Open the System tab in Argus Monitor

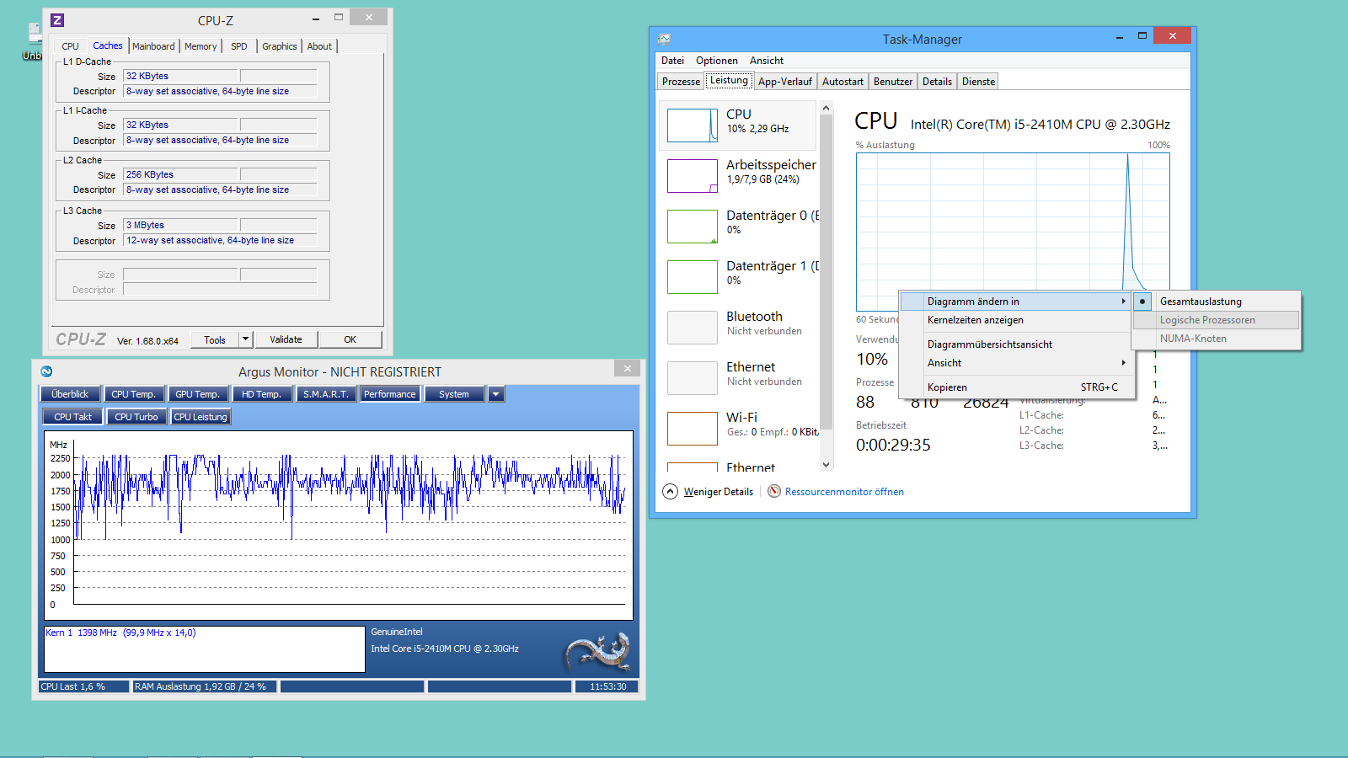pos(454,394)
